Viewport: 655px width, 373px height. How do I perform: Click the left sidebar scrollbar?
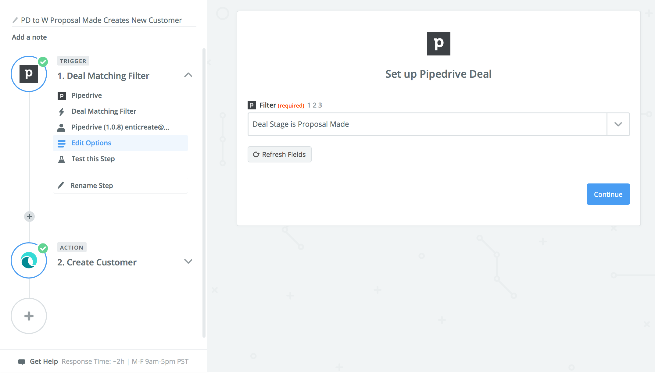click(204, 193)
